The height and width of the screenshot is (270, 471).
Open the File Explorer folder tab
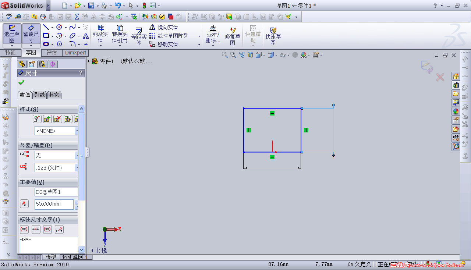(456, 94)
